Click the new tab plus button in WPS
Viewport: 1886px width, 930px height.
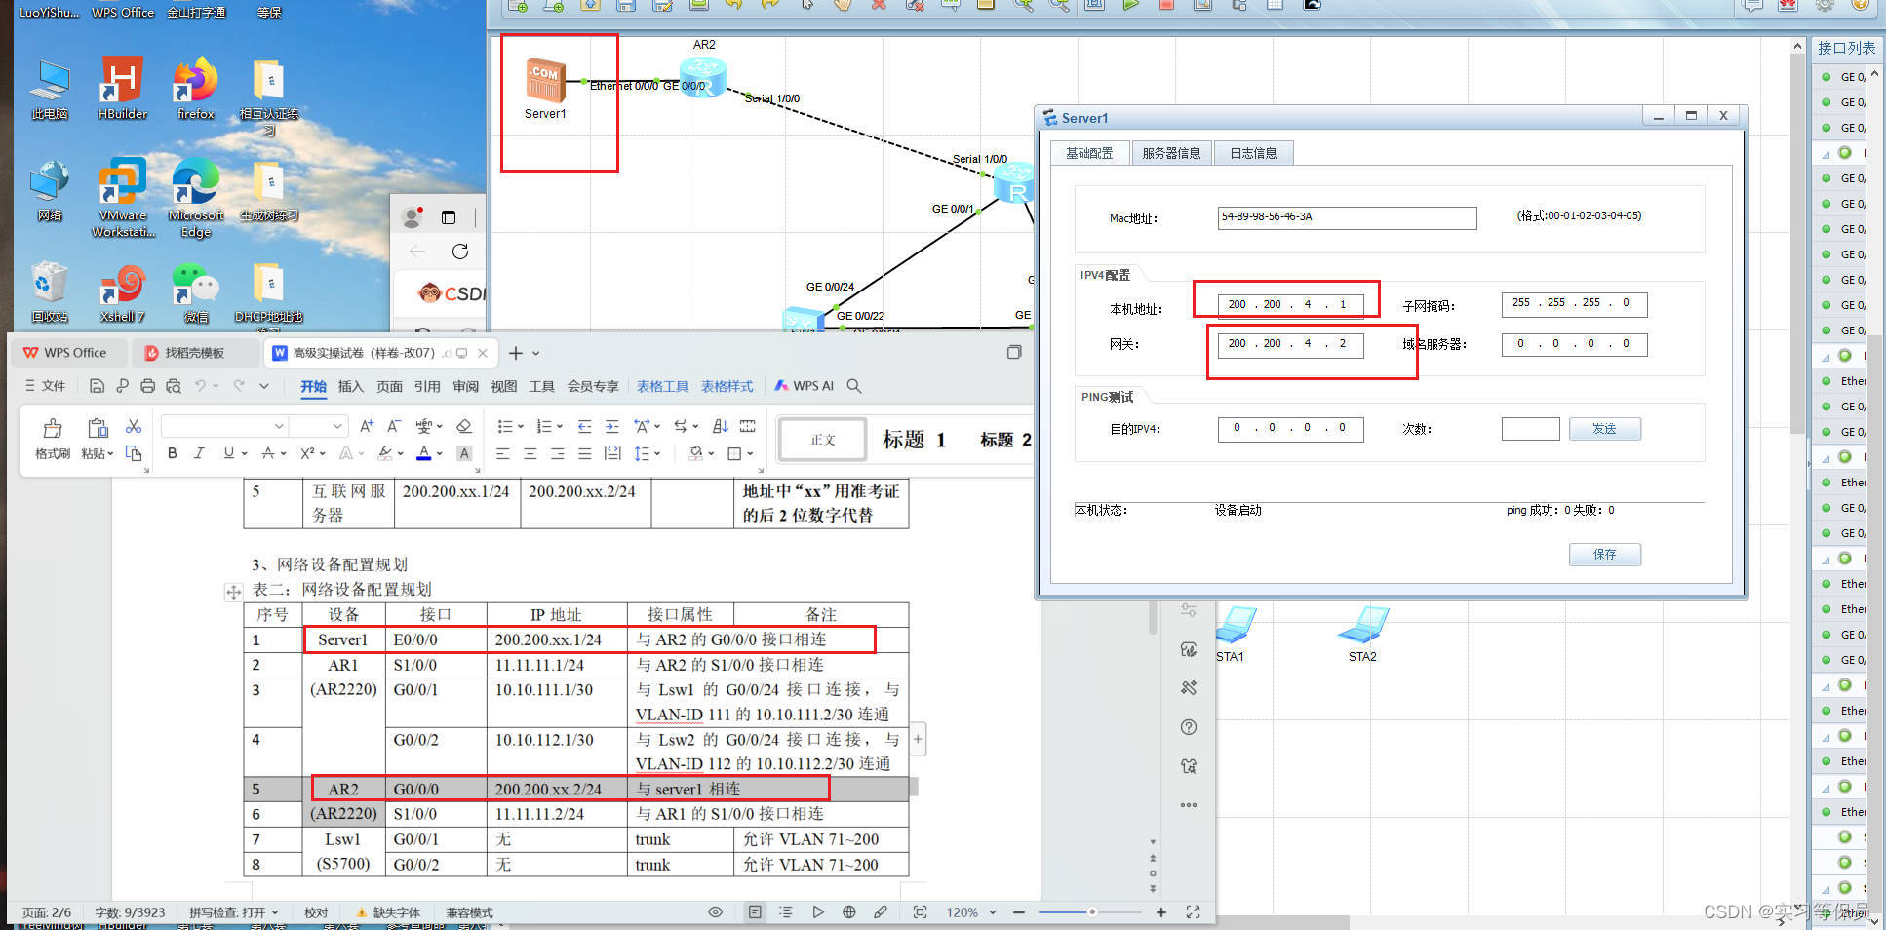click(x=516, y=353)
